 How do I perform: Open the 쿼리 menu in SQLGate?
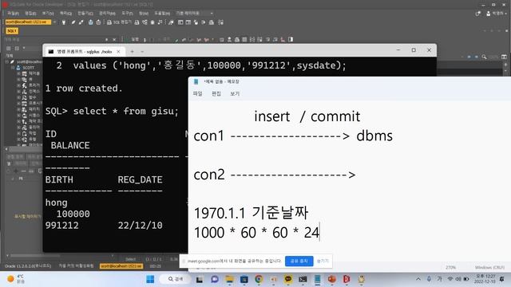[x=65, y=14]
